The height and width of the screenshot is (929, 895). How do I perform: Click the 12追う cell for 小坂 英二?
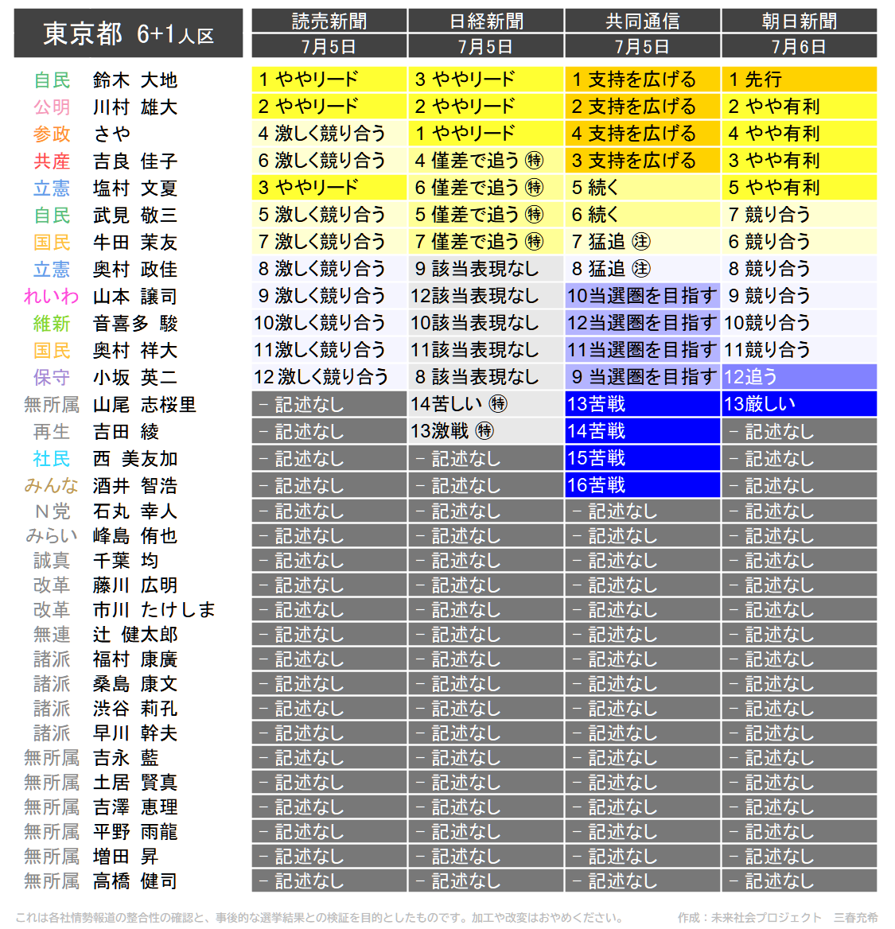799,377
